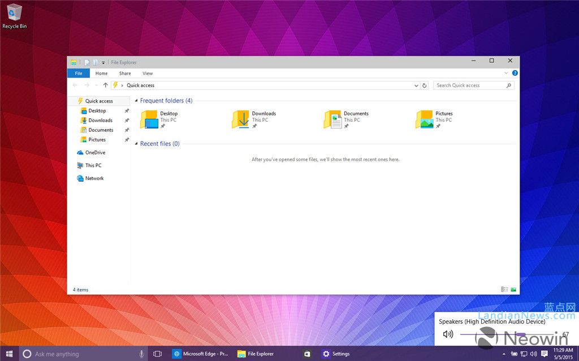Switch to the View ribbon tab
579x361 pixels.
pos(148,73)
